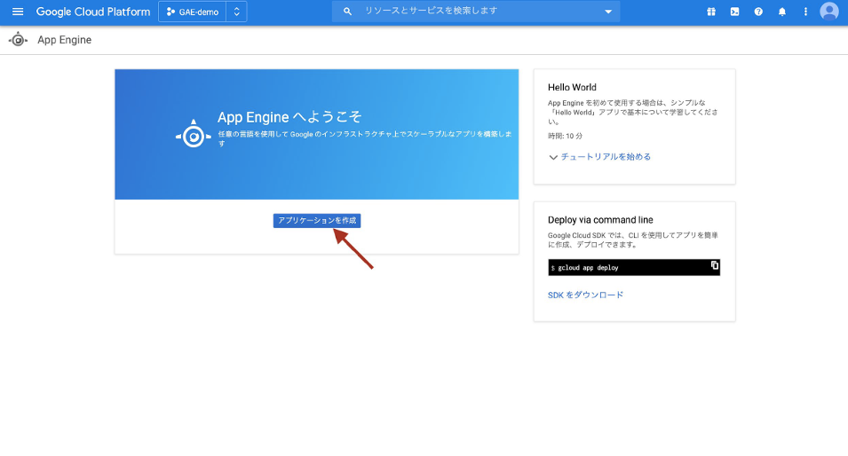The height and width of the screenshot is (456, 848).
Task: Focus the resource and service search field
Action: coord(476,11)
